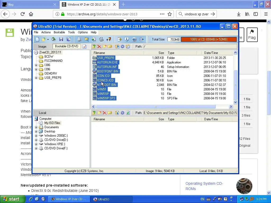This screenshot has height=203, width=271.
Task: Click the Save floppy disk icon
Action: [x=61, y=39]
